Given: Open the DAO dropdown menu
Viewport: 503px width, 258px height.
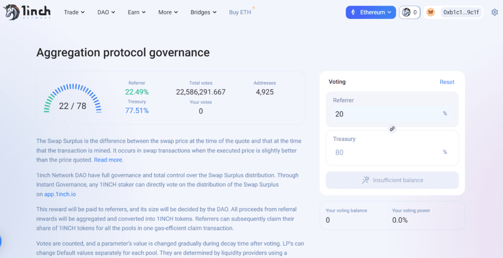Looking at the screenshot, I should pyautogui.click(x=106, y=12).
